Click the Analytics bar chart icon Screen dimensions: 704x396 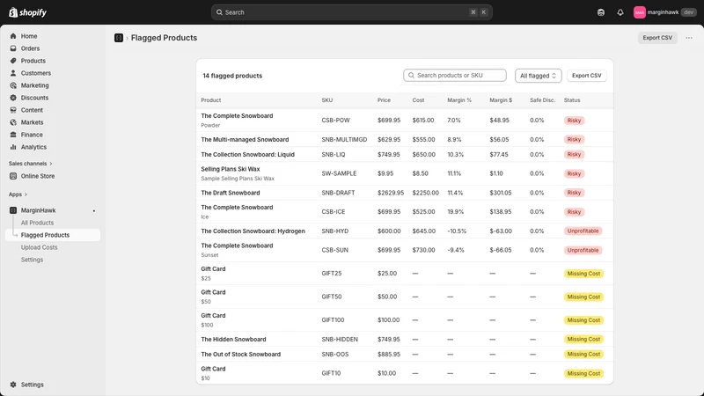[x=13, y=147]
